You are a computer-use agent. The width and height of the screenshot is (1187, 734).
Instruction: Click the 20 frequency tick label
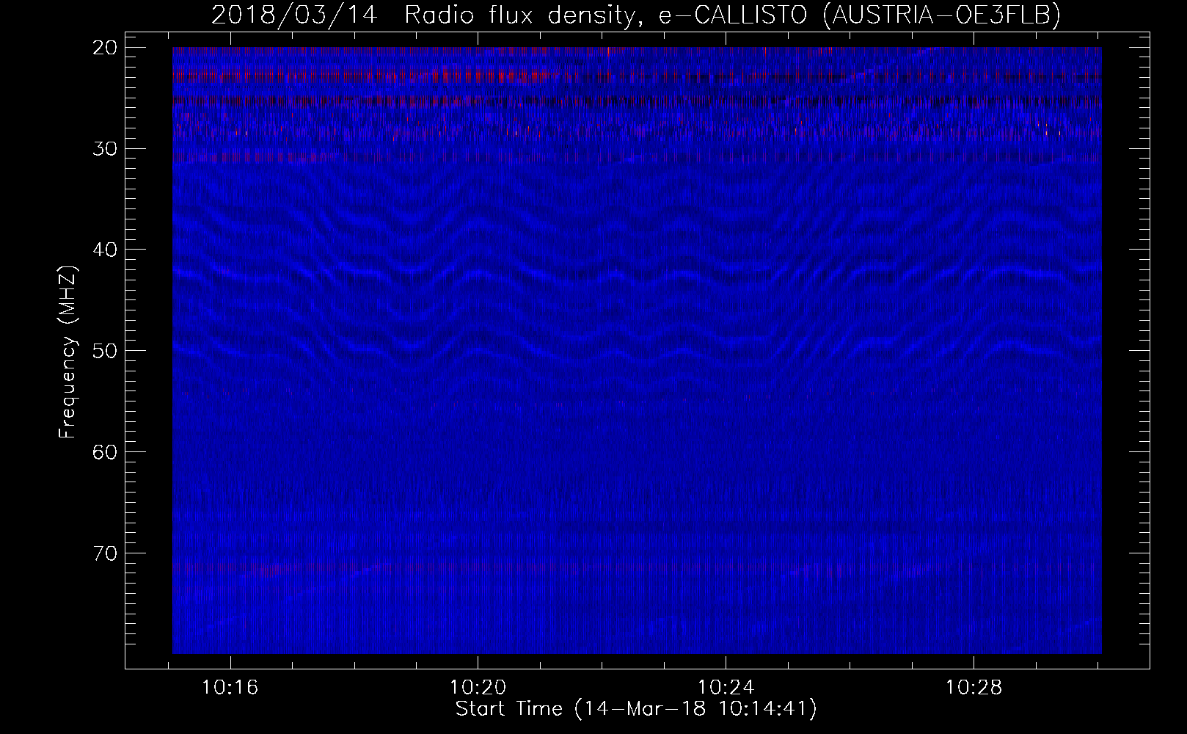pos(105,48)
